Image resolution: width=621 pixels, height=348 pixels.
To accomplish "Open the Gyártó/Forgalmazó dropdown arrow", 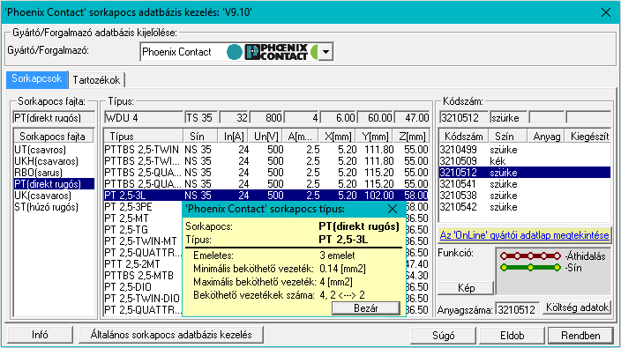I will 326,52.
